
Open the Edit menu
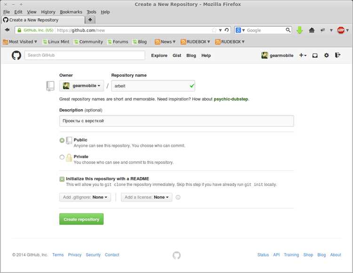click(x=18, y=12)
